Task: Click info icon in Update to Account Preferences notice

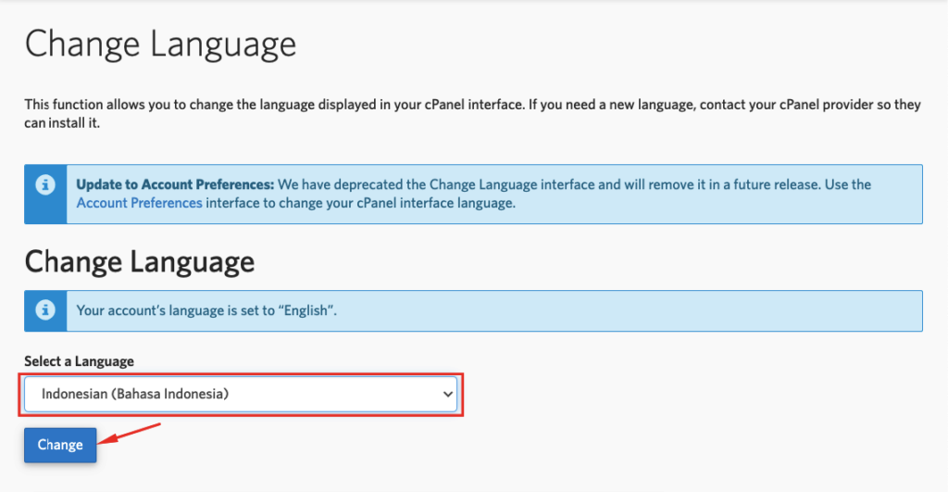Action: click(x=45, y=184)
